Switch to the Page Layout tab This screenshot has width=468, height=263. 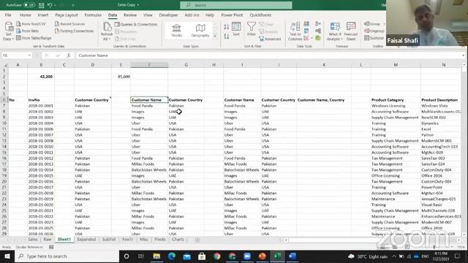(x=67, y=15)
